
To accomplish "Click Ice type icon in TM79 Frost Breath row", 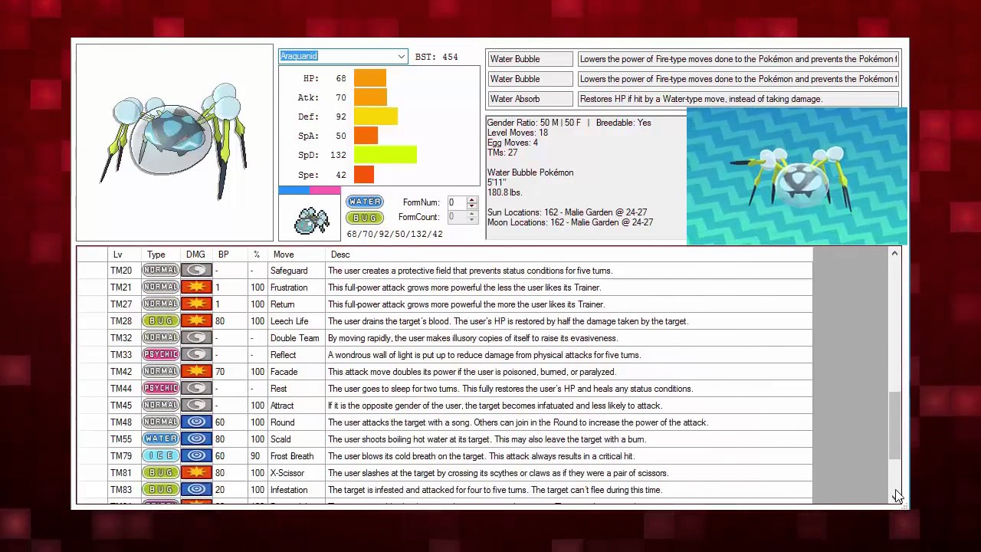I will [160, 456].
